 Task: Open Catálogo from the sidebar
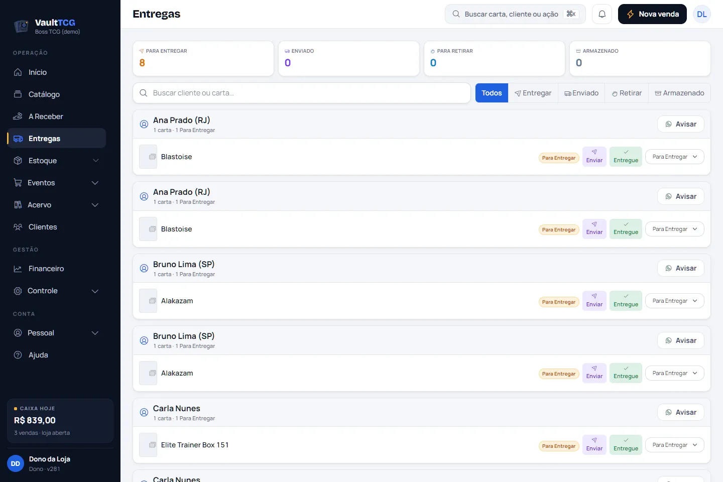tap(57, 94)
